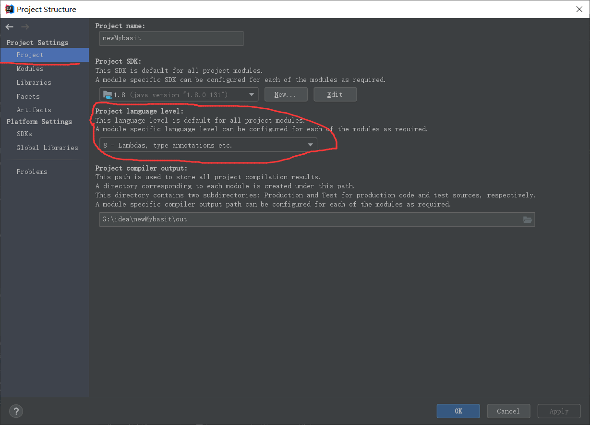590x425 pixels.
Task: Click the Project Settings heading
Action: tap(37, 43)
